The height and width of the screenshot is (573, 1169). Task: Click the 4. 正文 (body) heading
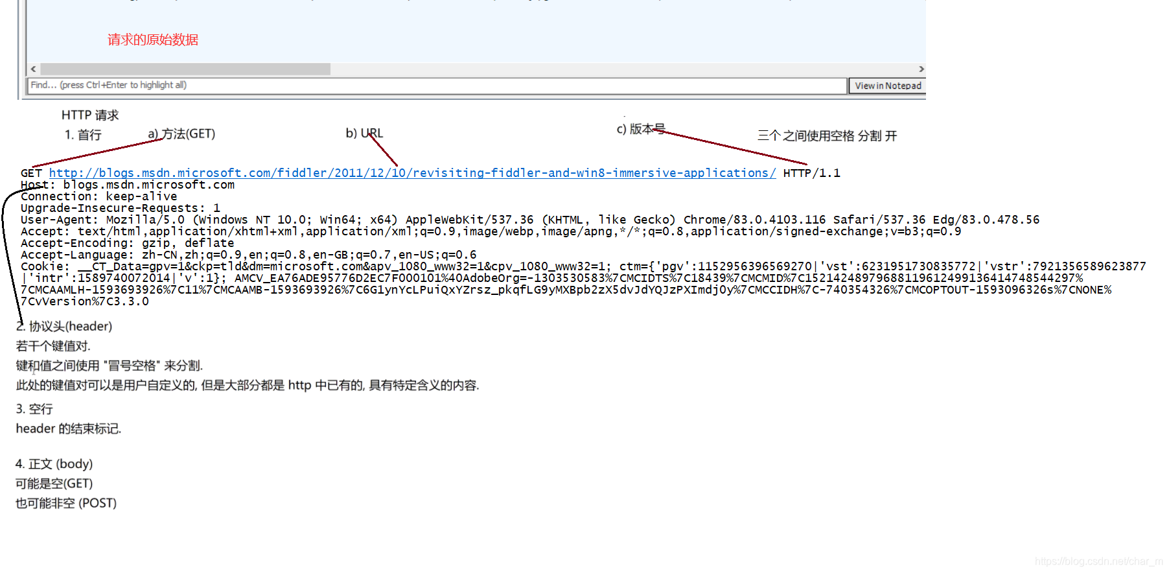pos(54,464)
